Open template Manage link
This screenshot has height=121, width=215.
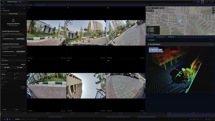point(23,64)
